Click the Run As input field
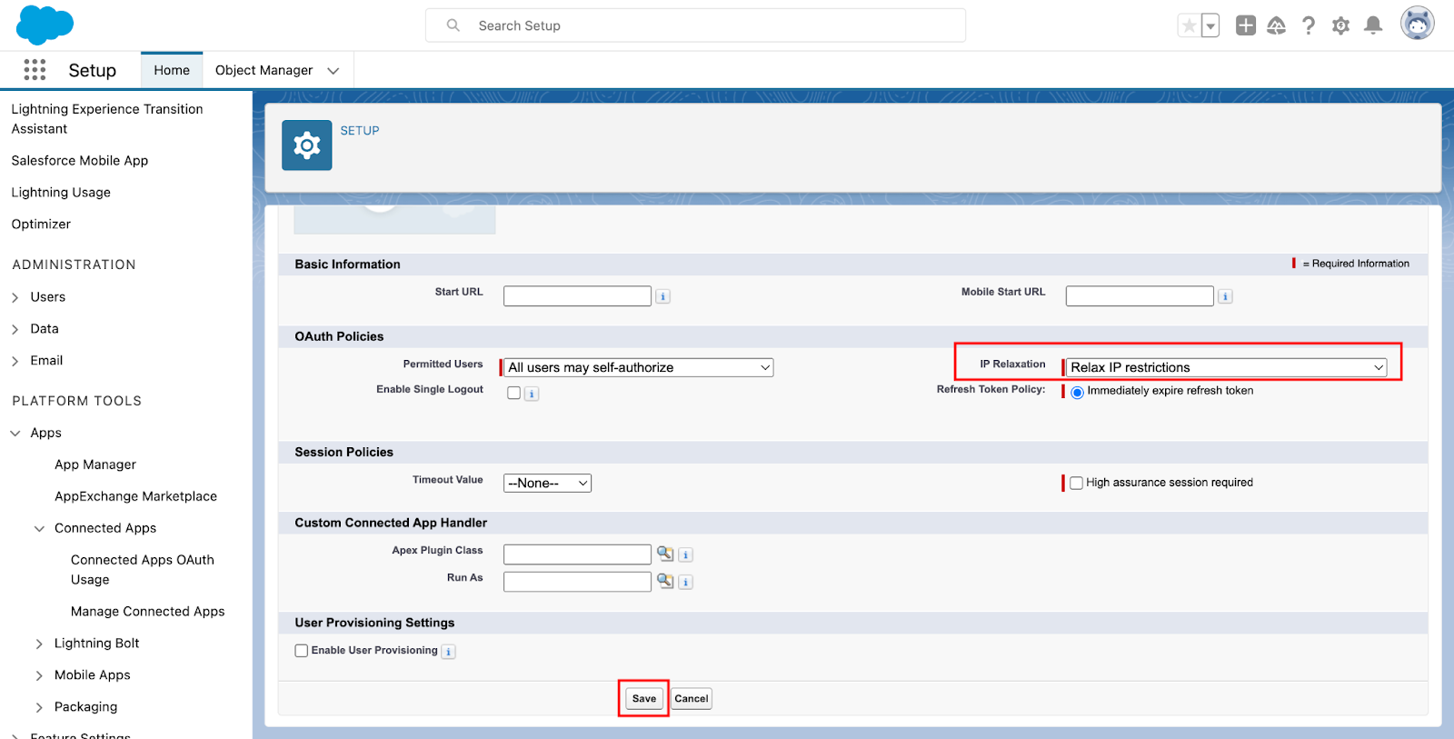 coord(577,582)
